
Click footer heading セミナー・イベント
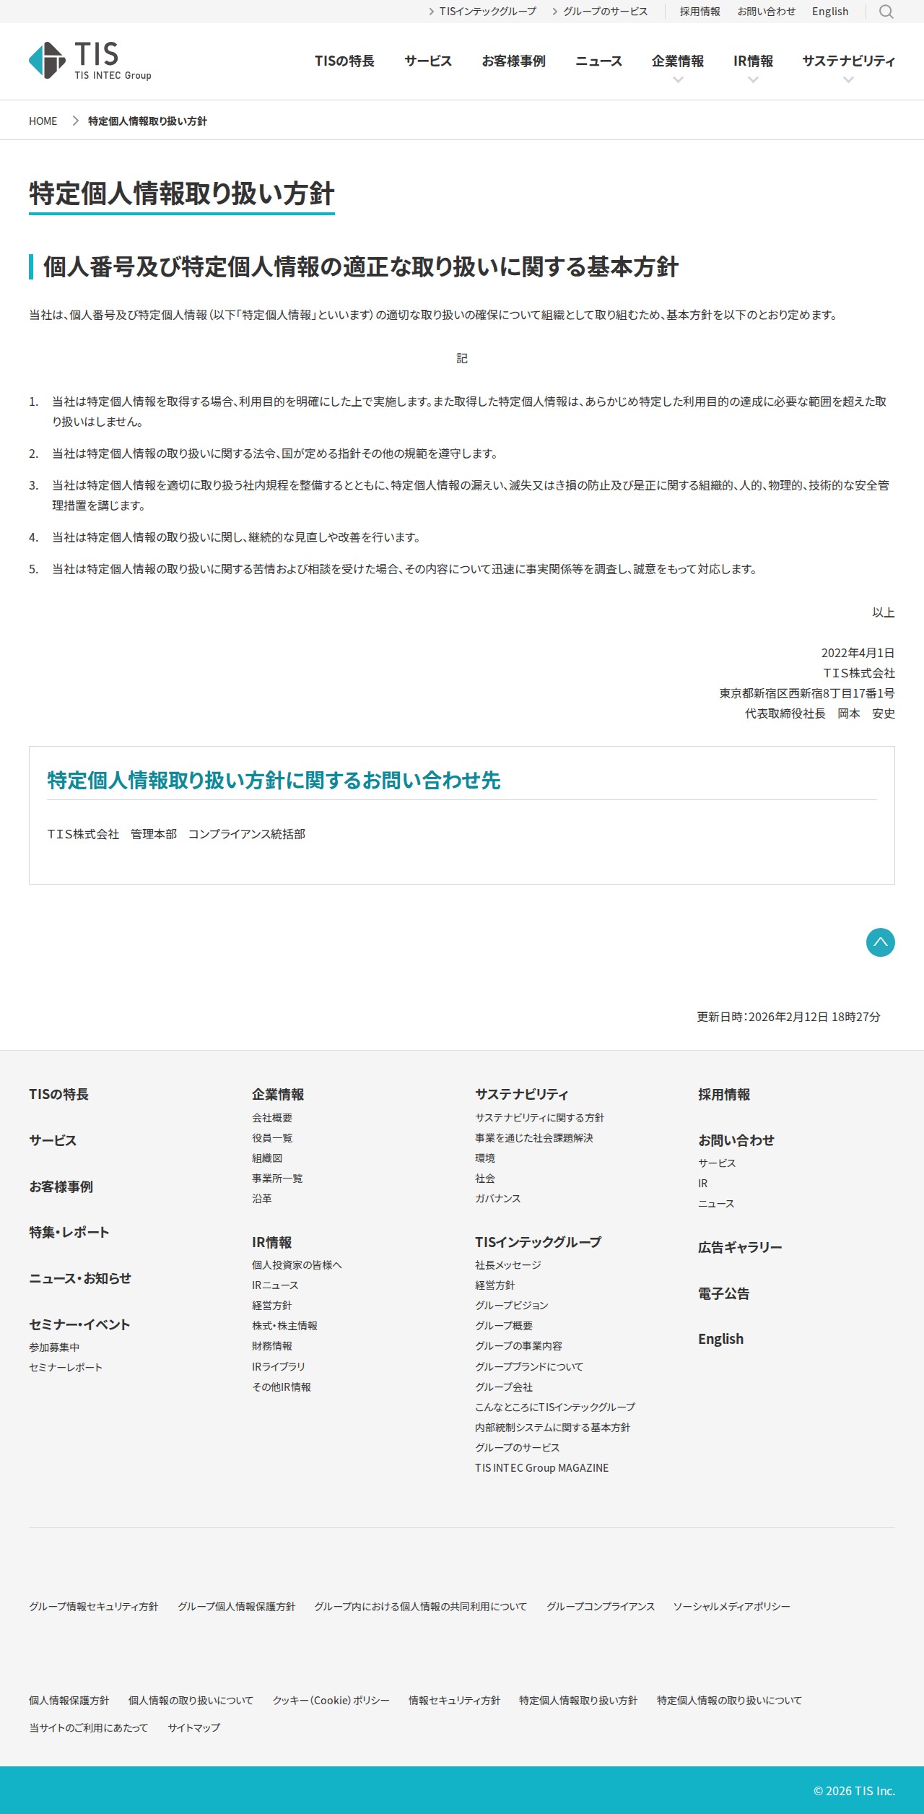tap(79, 1324)
